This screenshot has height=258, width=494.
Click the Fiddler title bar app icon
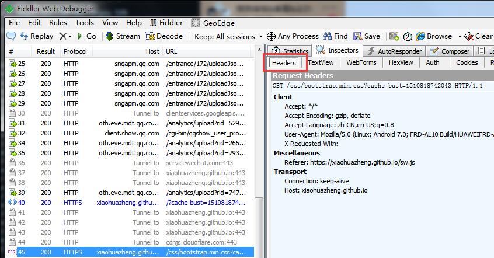pos(9,9)
